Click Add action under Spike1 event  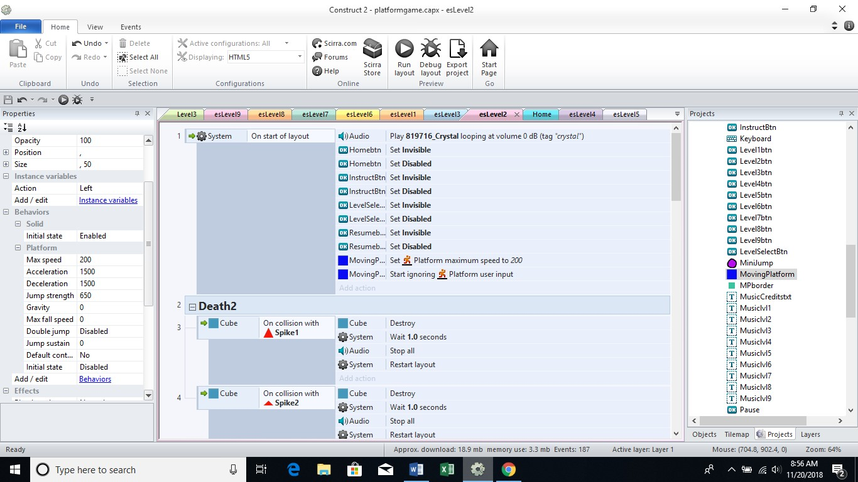[x=357, y=378]
